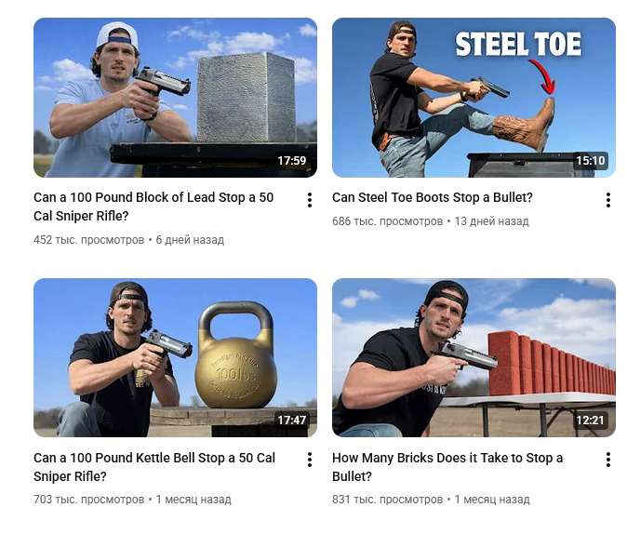Click the 12:21 duration badge
Screen dimensions: 627x534
click(590, 421)
